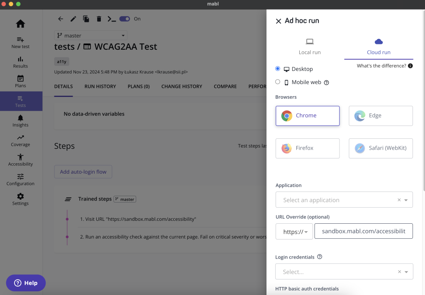
Task: Click the back arrow icon
Action: point(61,19)
